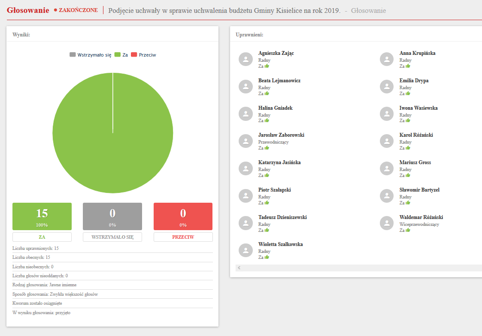Click Agnieszka Zając's avatar icon
482x336 pixels.
[x=246, y=59]
